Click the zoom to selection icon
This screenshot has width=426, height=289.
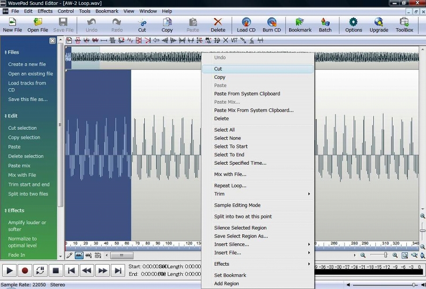405,255
